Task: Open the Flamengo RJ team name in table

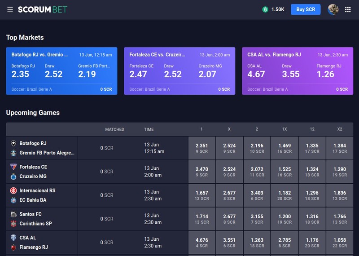Action: [34, 247]
